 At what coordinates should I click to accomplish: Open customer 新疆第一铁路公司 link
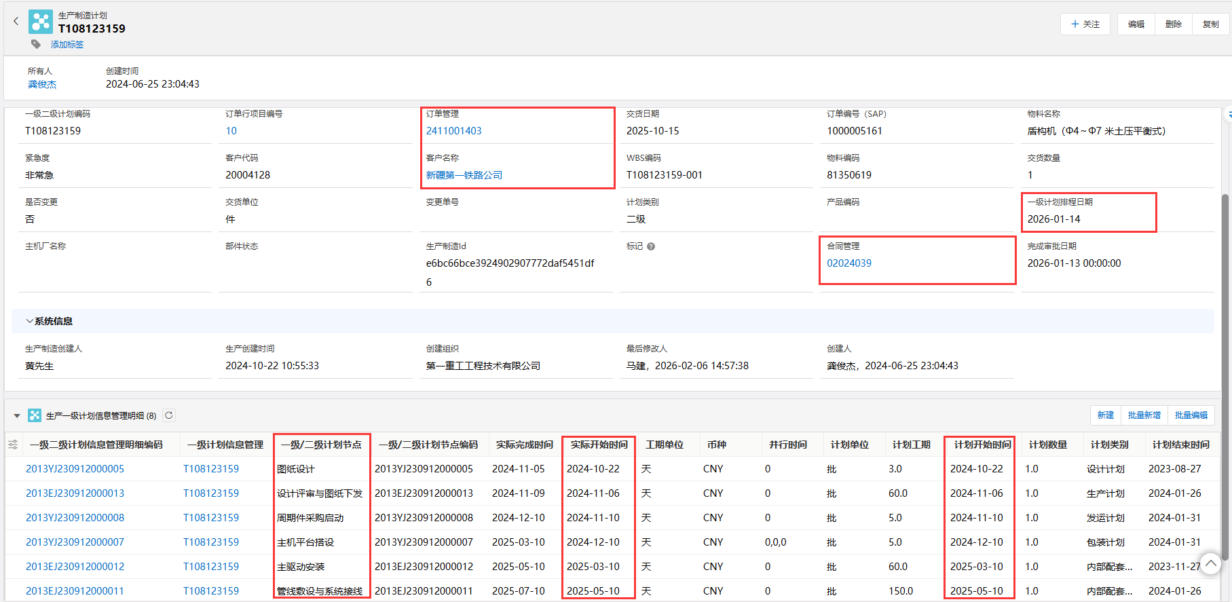coord(464,175)
